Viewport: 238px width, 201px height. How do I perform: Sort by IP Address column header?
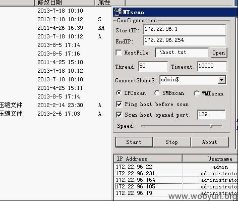click(x=148, y=159)
